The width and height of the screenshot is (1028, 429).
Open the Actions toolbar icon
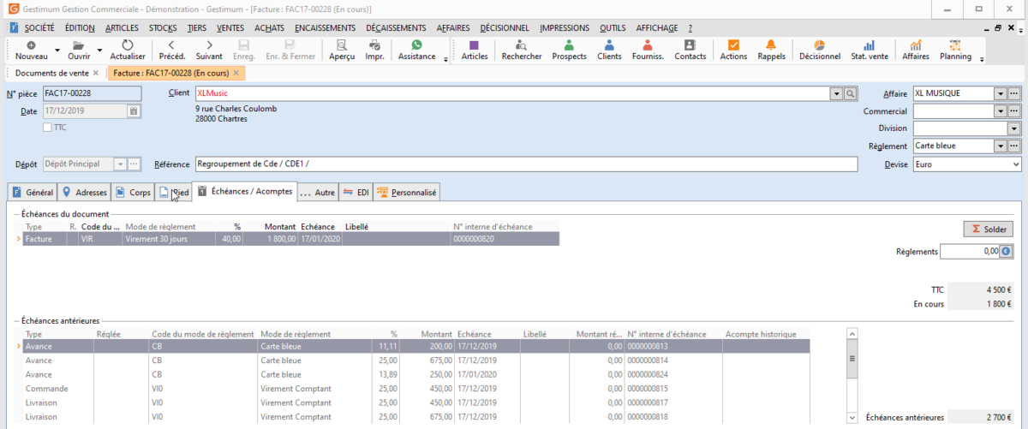(733, 45)
